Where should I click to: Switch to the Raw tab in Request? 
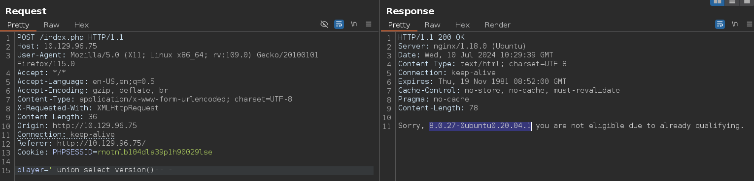pyautogui.click(x=51, y=25)
